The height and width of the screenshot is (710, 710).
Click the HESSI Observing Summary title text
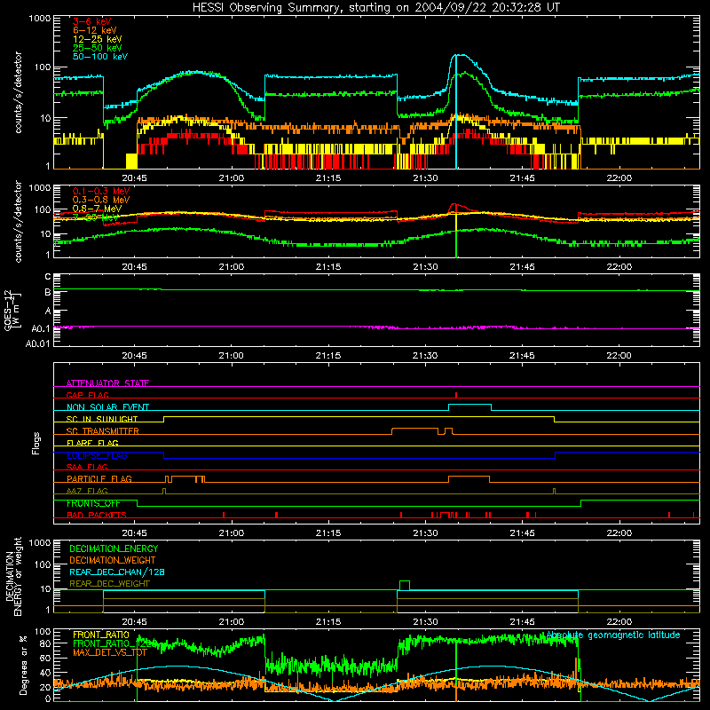pos(375,8)
